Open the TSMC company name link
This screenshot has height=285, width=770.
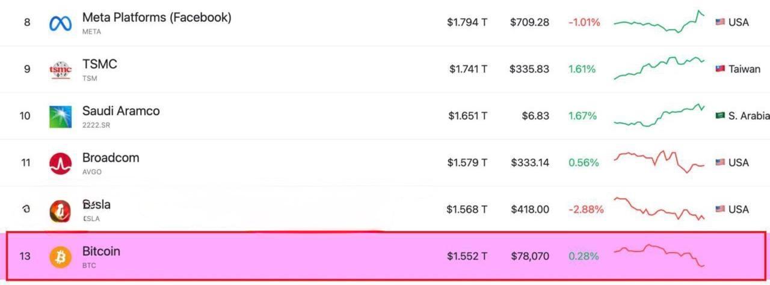[x=100, y=64]
